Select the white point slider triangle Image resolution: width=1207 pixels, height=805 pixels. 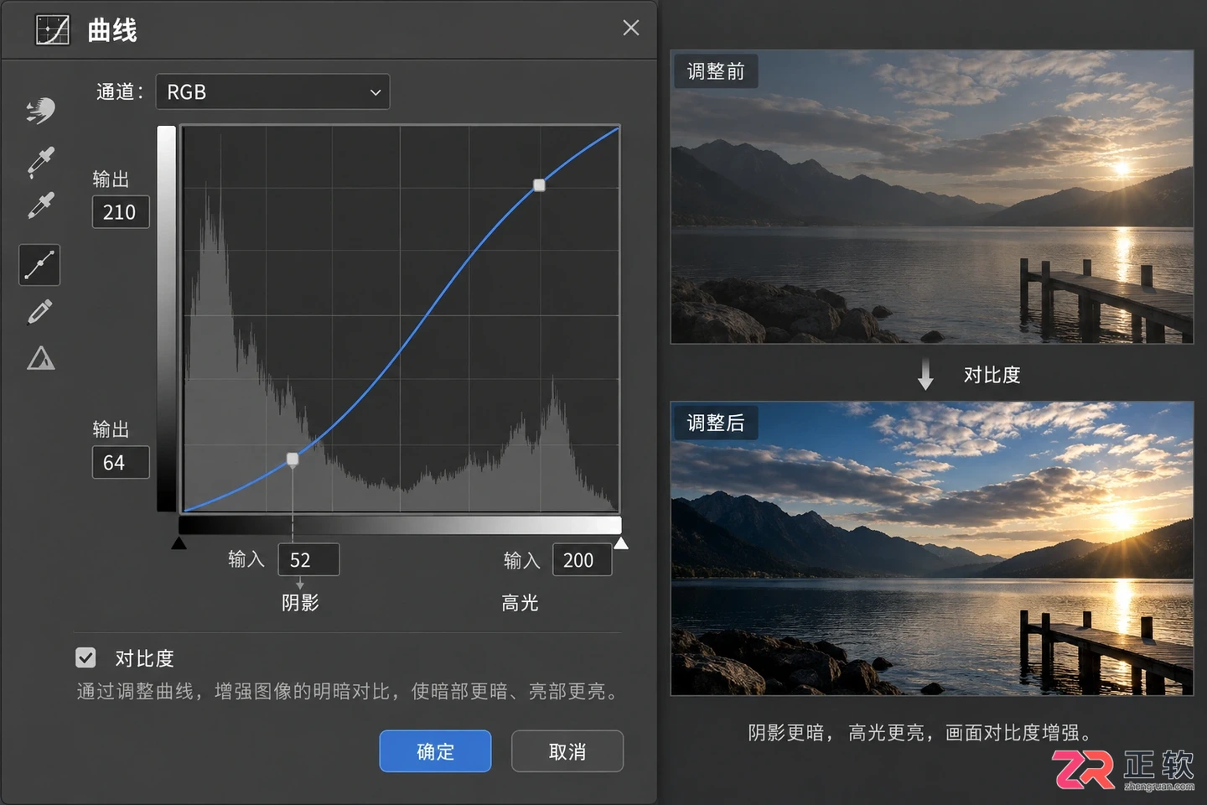click(x=621, y=543)
